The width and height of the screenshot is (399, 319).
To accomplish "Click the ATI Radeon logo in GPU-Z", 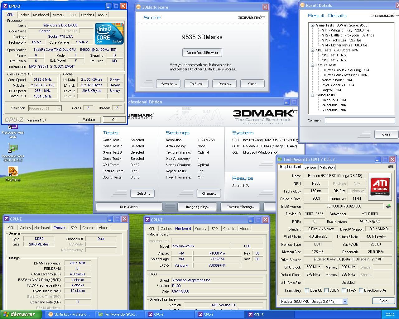I will pos(380,186).
